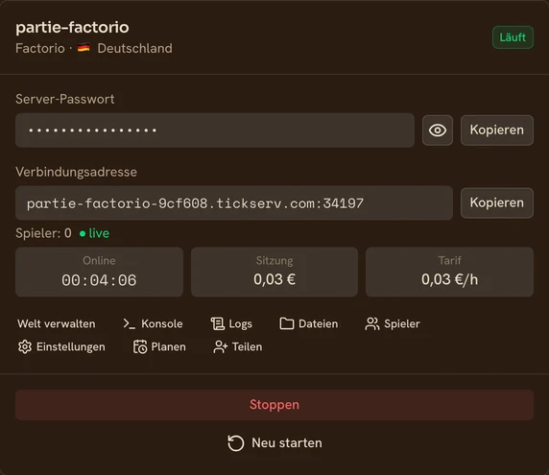Click the Neu starten restart icon
549x475 pixels.
point(236,443)
